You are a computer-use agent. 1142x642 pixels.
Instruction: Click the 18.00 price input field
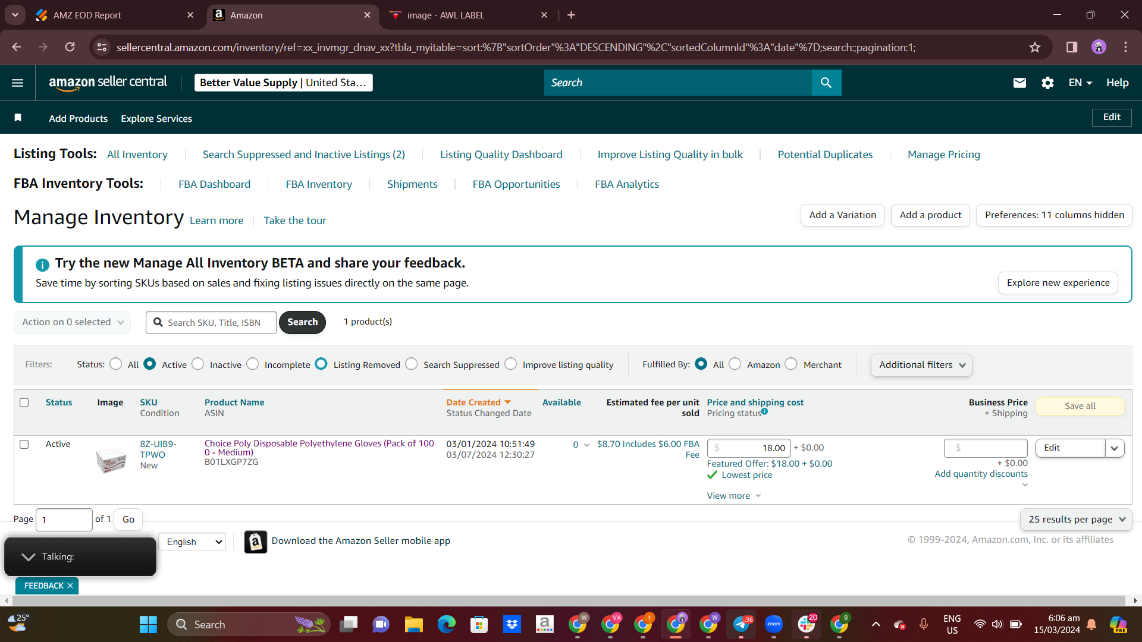pyautogui.click(x=748, y=448)
